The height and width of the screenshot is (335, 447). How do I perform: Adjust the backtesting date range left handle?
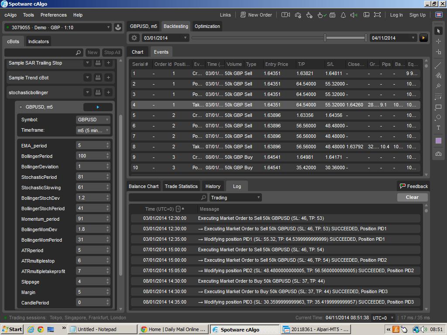(x=325, y=38)
